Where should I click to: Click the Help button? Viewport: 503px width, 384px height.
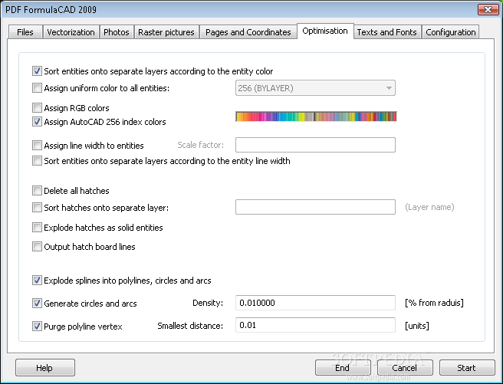pyautogui.click(x=45, y=368)
